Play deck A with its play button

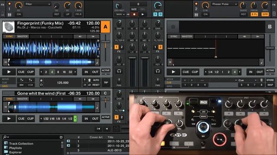(9, 72)
